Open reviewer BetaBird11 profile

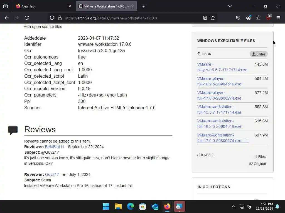tap(55, 147)
